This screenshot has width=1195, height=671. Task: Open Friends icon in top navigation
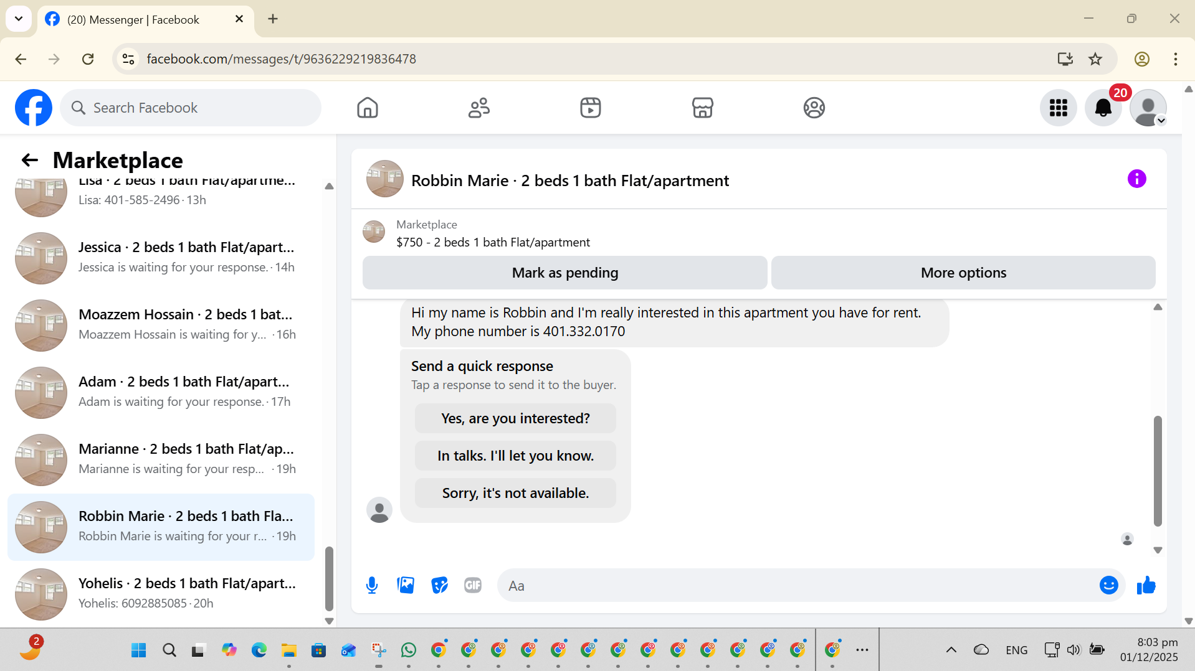tap(479, 108)
